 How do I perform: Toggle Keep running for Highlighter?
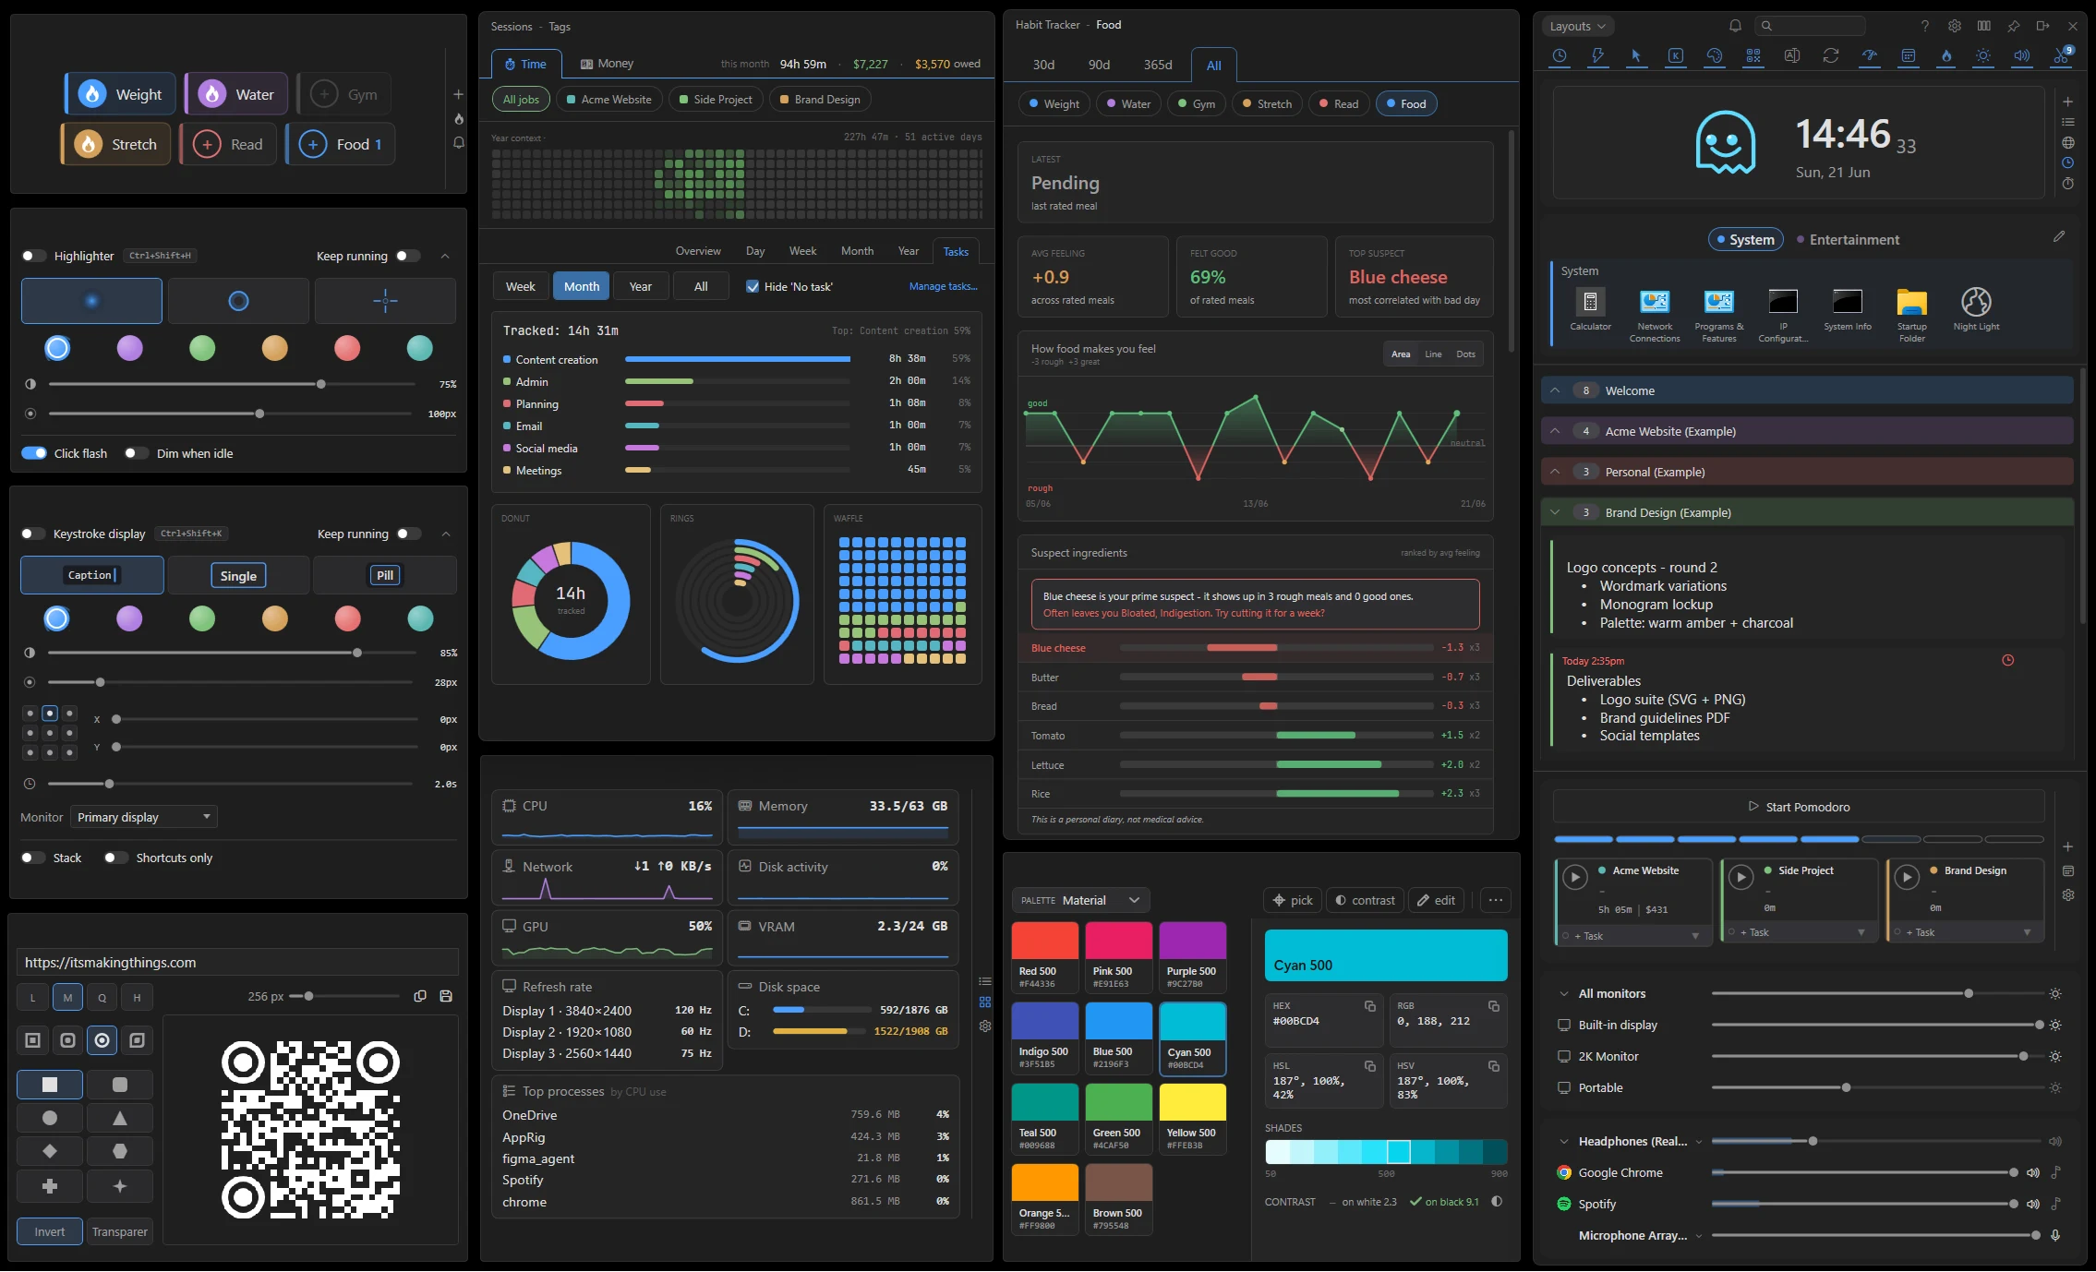(408, 256)
